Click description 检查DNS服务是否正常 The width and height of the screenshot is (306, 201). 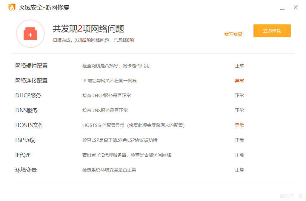point(105,110)
